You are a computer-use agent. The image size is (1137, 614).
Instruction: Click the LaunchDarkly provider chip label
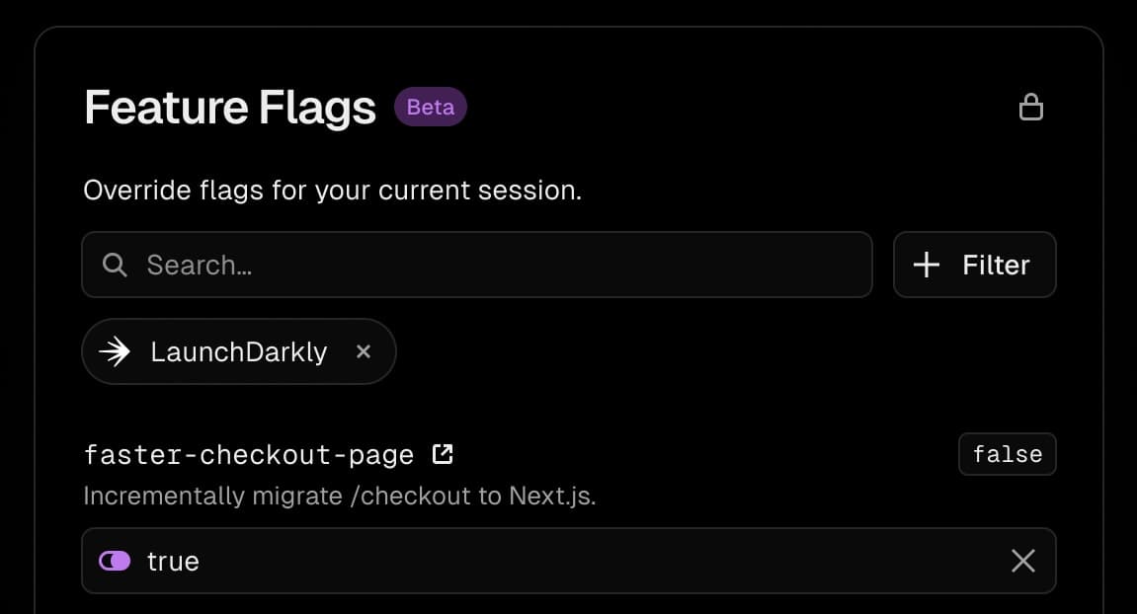pos(239,351)
